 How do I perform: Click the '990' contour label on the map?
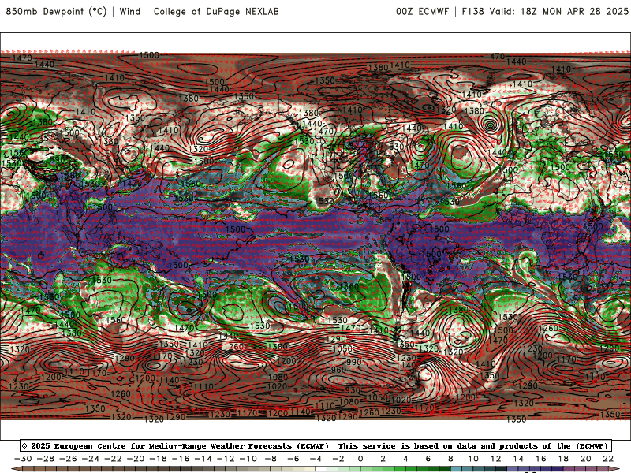pyautogui.click(x=354, y=362)
